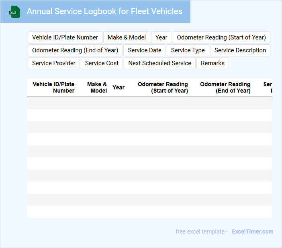This screenshot has width=282, height=248.
Task: Choose the Next Scheduled Service tag
Action: [160, 63]
